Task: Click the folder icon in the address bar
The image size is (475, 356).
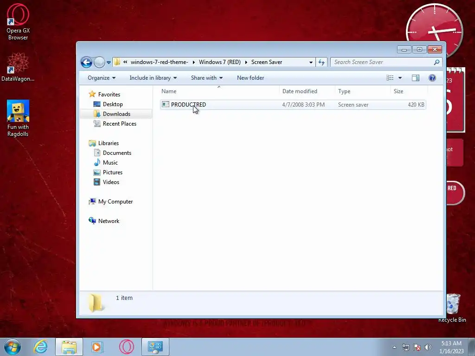Action: [117, 62]
